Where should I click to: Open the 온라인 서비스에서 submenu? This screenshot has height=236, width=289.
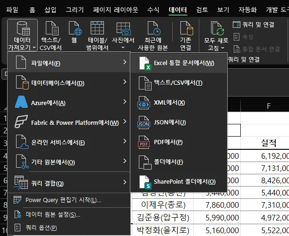click(70, 142)
